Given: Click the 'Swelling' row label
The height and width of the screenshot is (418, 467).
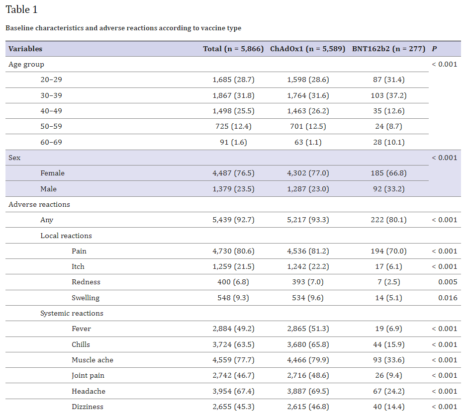Looking at the screenshot, I should (x=86, y=298).
